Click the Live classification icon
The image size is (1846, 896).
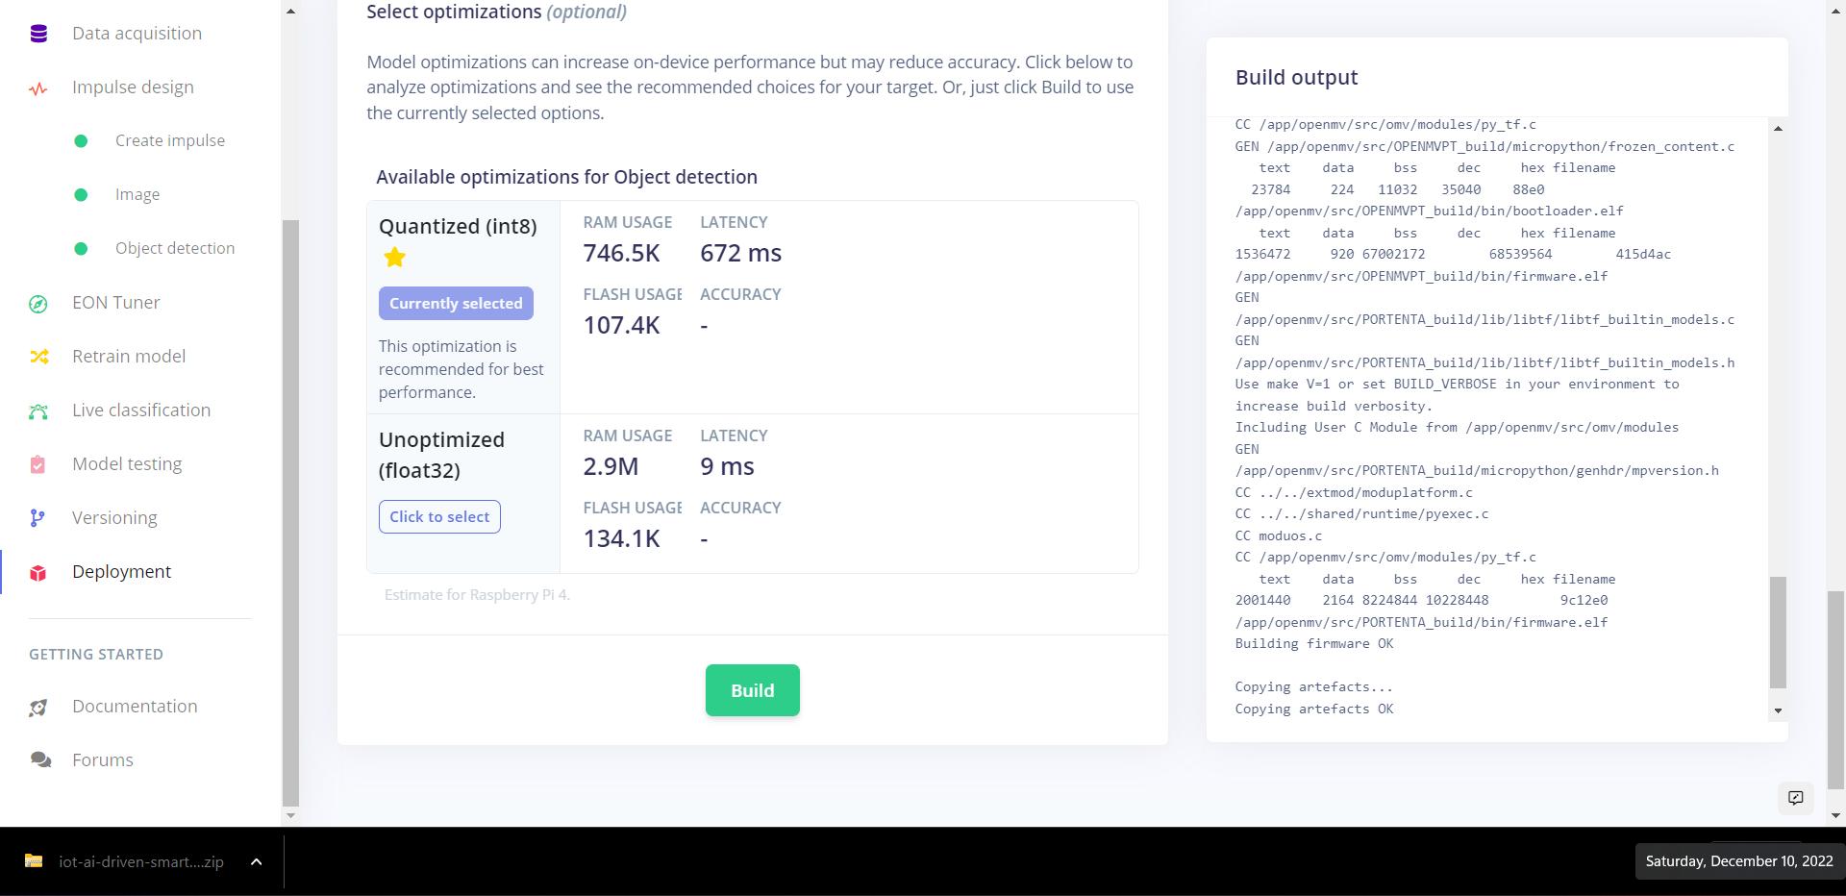coord(38,411)
